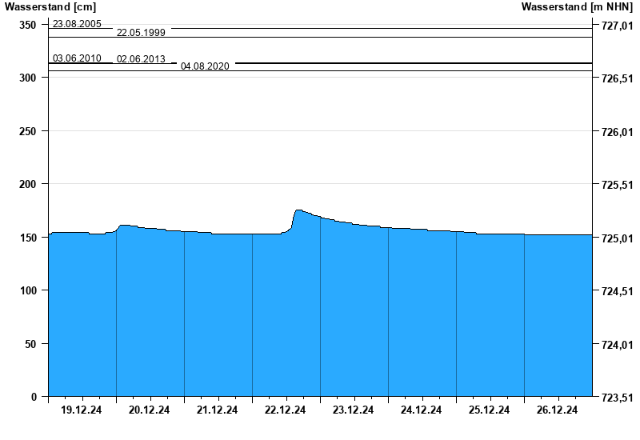640x440 pixels.
Task: Select the 350 value on left axis
Action: [x=28, y=25]
